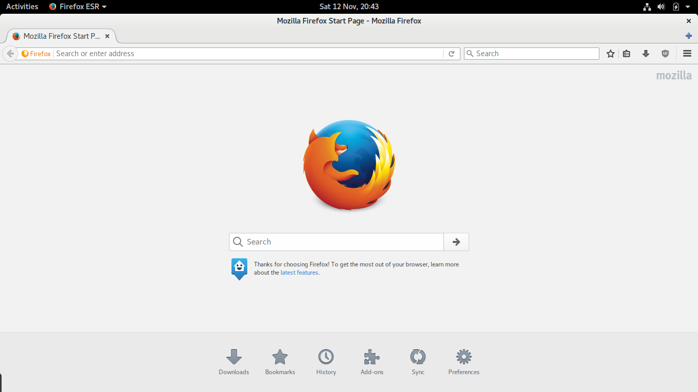Close the Mozilla Firefox Start Page tab
The image size is (698, 392).
click(107, 36)
